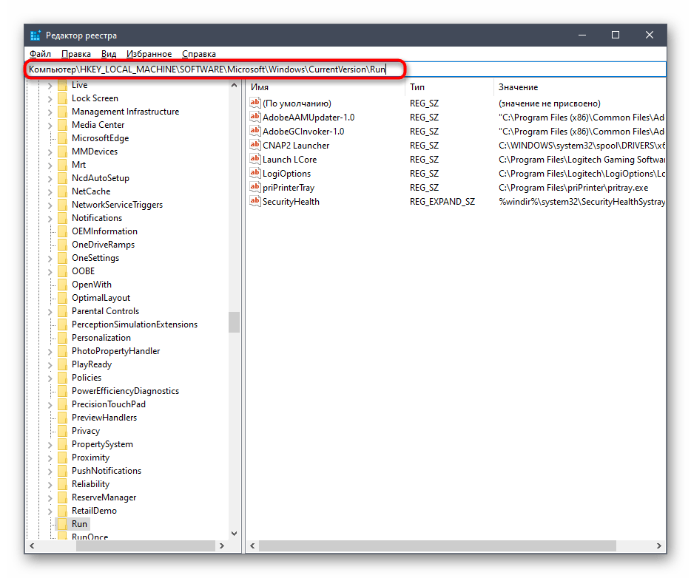691x578 pixels.
Task: Click the (значение не присвоено) value text
Action: coord(550,103)
